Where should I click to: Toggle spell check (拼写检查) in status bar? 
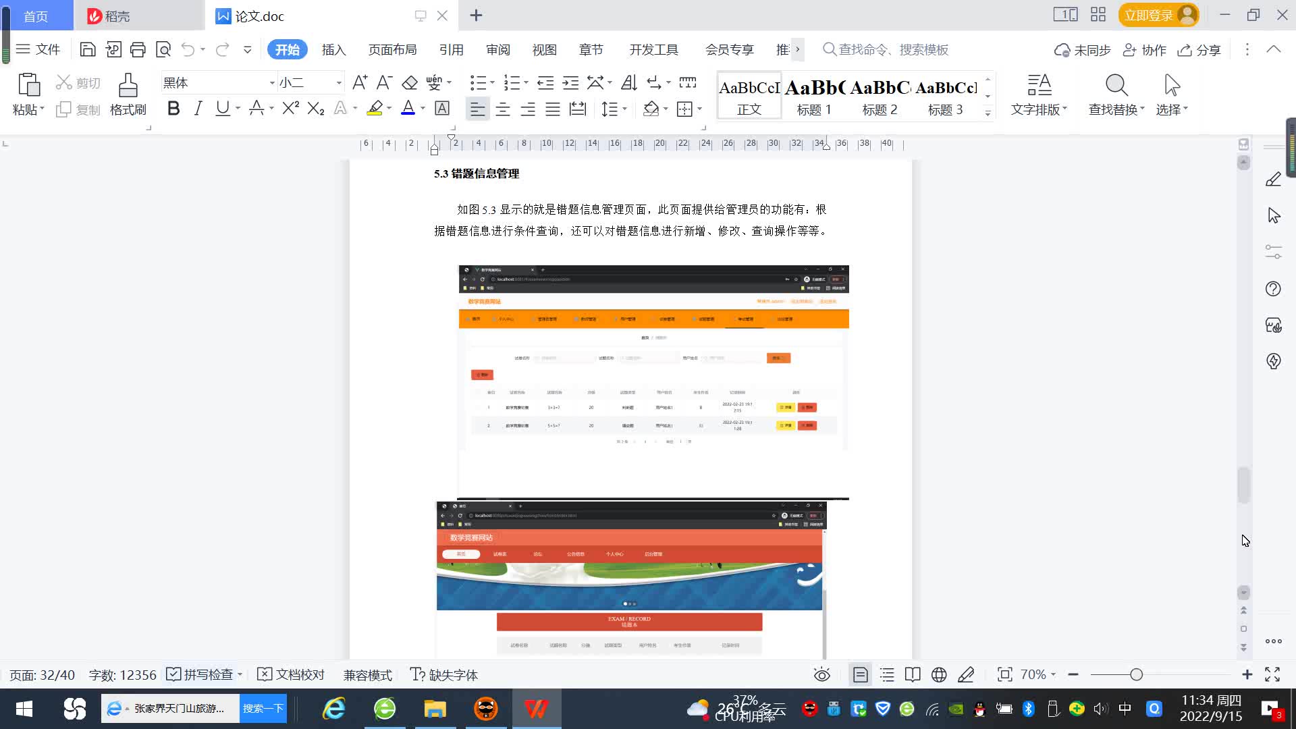201,675
